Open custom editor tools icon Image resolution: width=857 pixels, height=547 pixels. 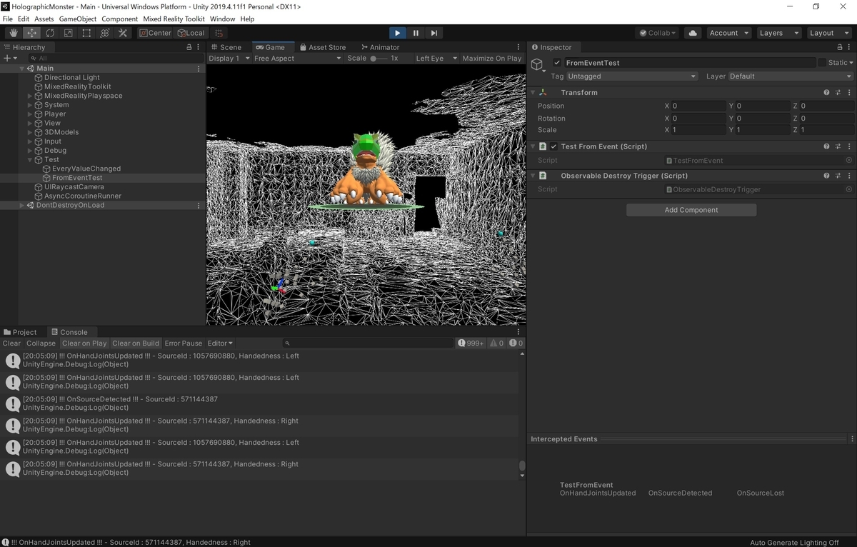point(123,33)
